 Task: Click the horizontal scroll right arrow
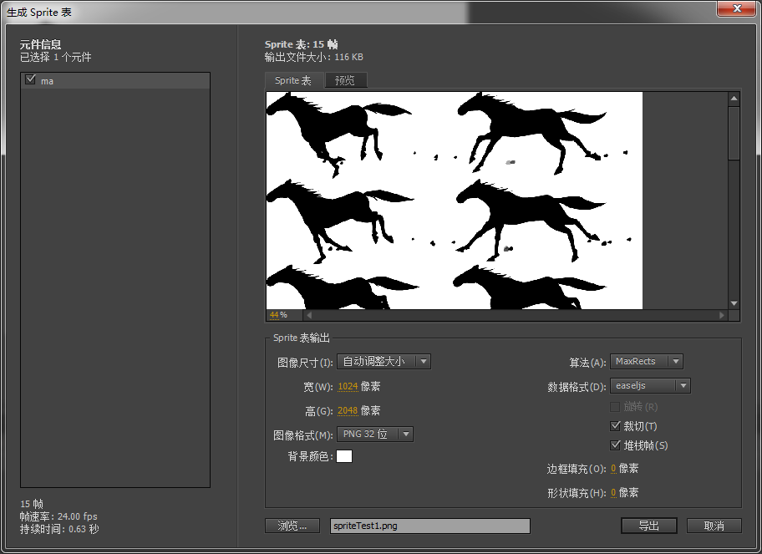[x=722, y=315]
